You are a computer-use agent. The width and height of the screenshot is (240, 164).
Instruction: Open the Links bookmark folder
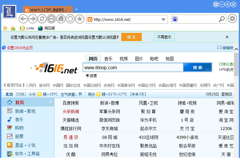(27, 28)
